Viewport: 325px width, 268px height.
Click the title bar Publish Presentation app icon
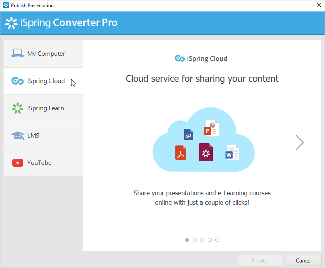(6, 5)
